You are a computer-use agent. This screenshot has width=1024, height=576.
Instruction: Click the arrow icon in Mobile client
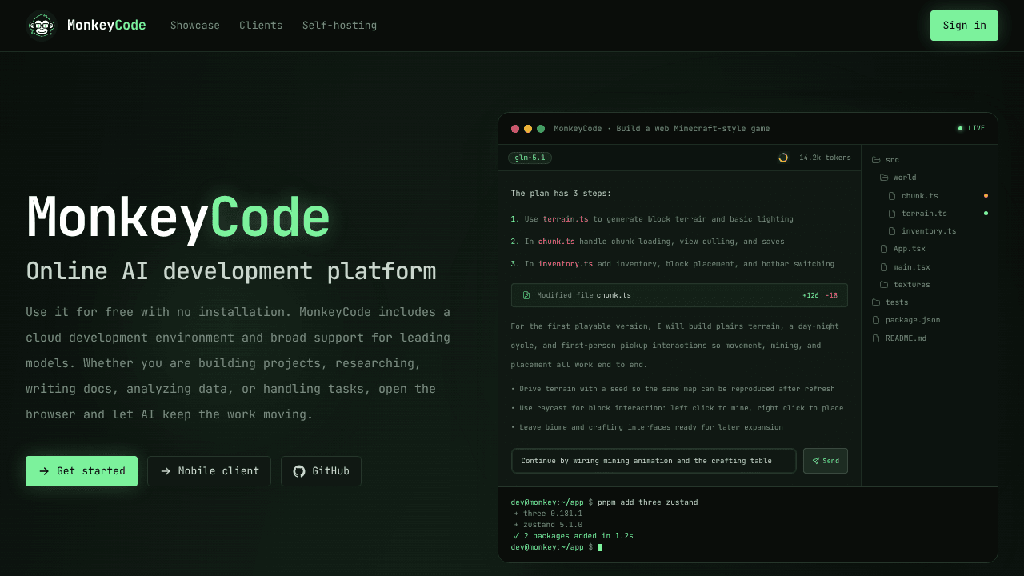pos(166,471)
